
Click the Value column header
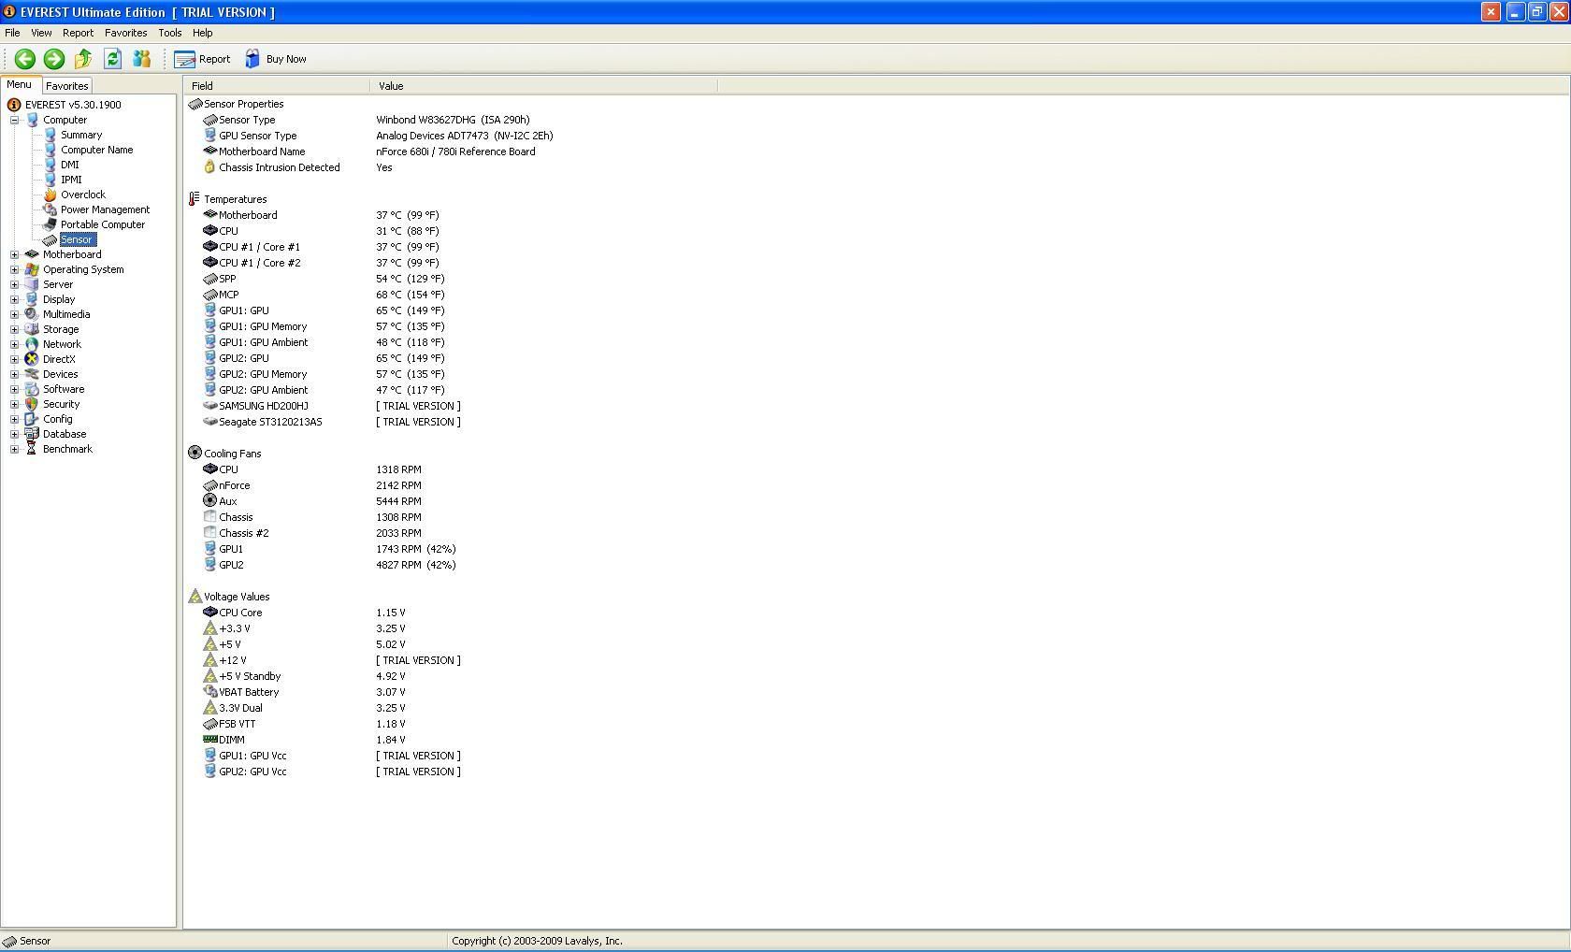[x=543, y=86]
